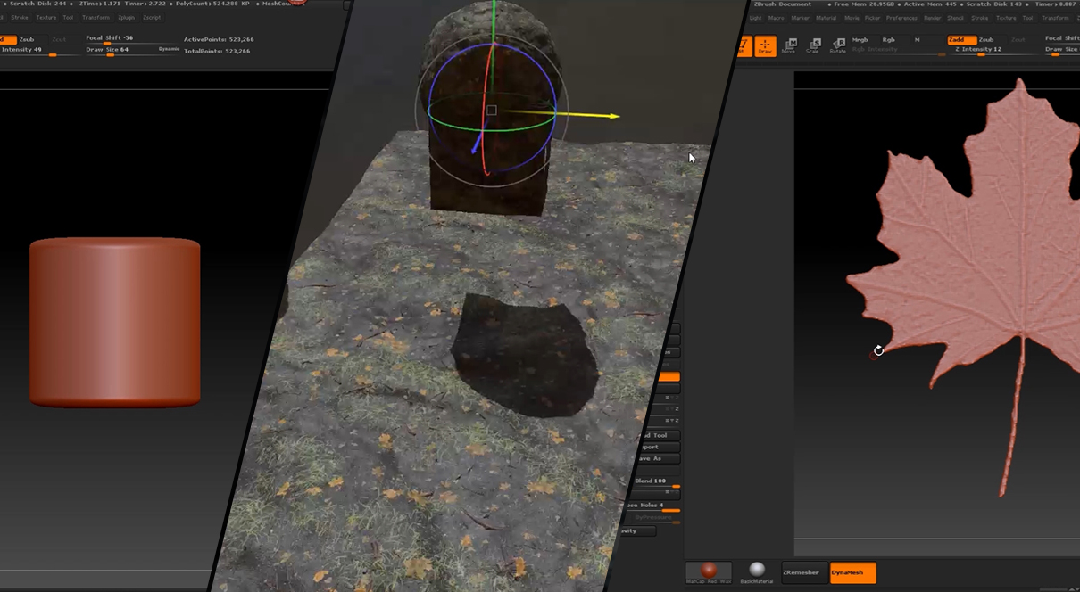1080x592 pixels.
Task: Open the Zscript menu
Action: (152, 17)
